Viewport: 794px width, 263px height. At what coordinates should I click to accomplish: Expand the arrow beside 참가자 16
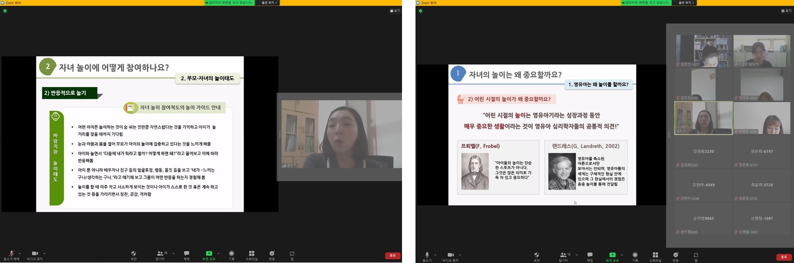click(x=174, y=253)
